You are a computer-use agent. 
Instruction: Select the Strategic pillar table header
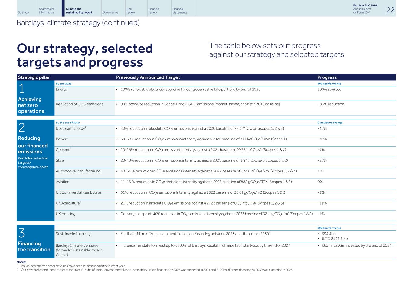34,77
